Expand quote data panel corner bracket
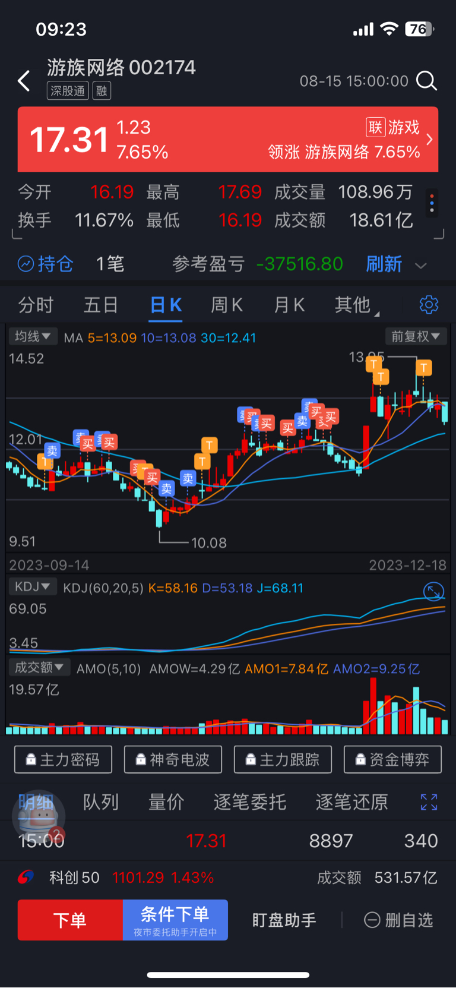Screen dimensions: 456x988 [x=438, y=235]
